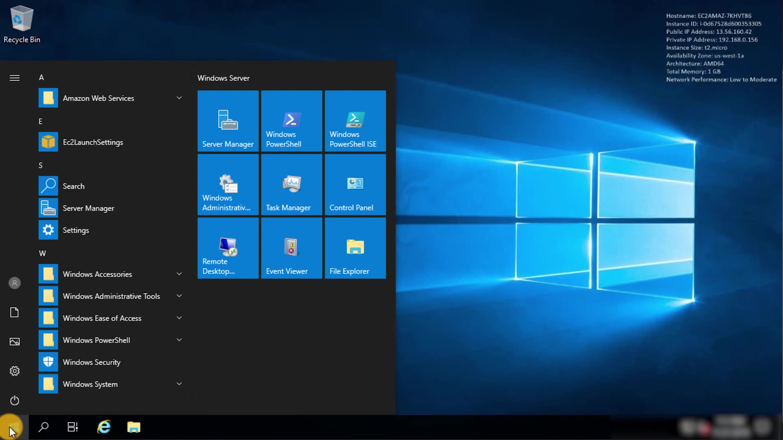Open Ec2LaunchSettings from the app list
This screenshot has width=783, height=440.
point(93,142)
